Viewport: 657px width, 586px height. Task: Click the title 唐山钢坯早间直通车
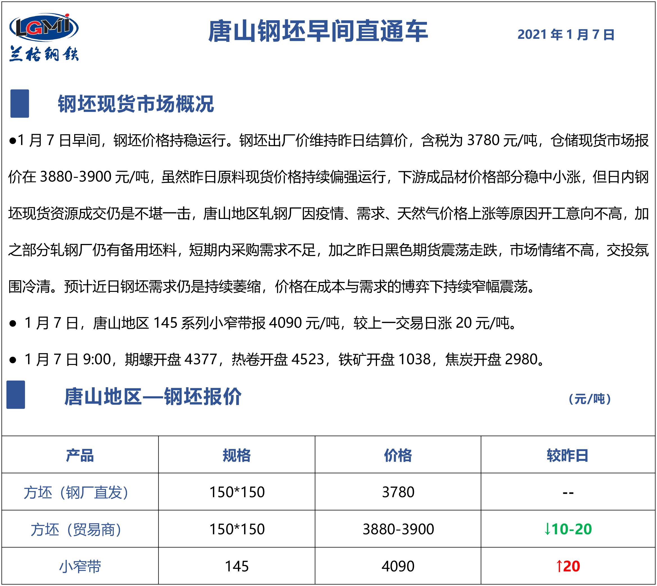click(318, 31)
